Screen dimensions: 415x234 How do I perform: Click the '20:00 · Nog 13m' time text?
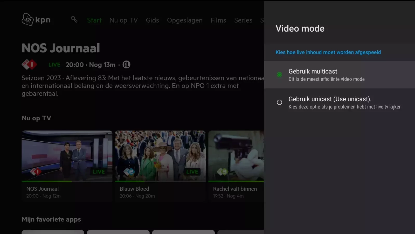point(91,65)
